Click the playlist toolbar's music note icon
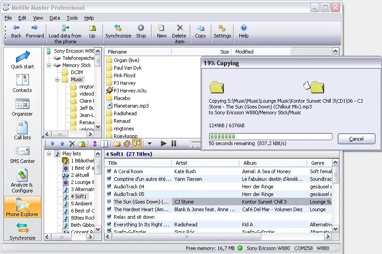The image size is (382, 254). [137, 143]
